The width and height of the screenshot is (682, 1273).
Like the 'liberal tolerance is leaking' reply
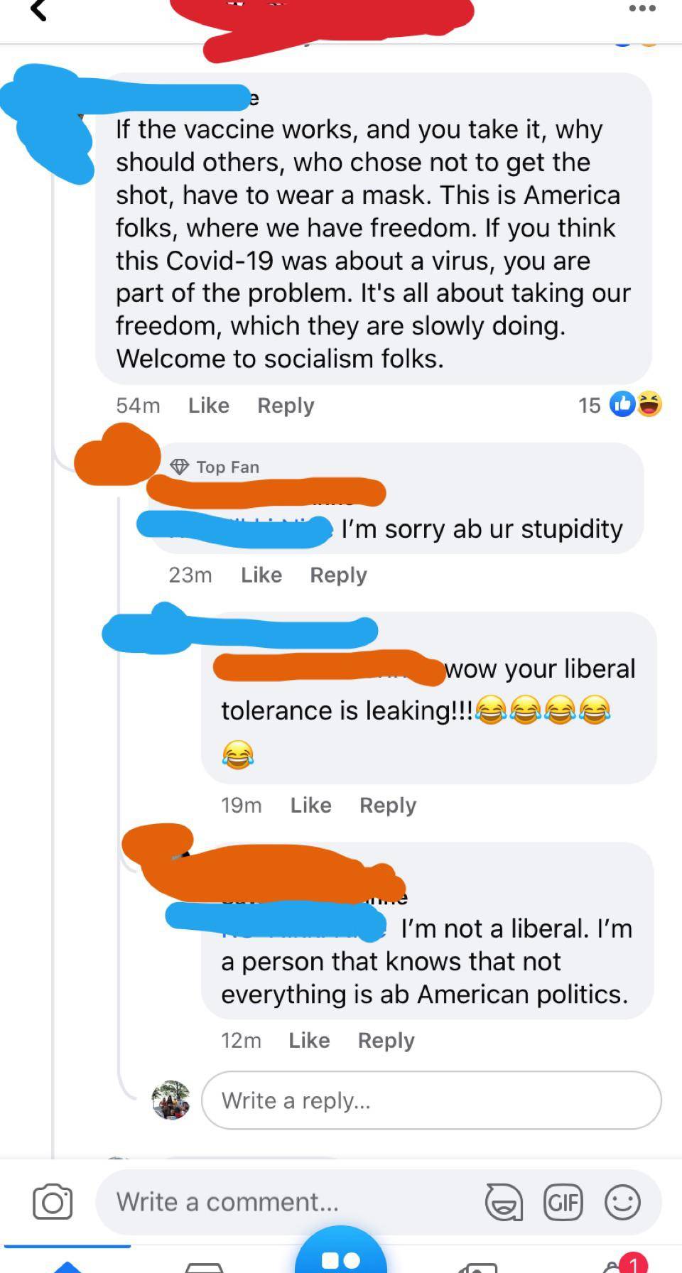310,805
